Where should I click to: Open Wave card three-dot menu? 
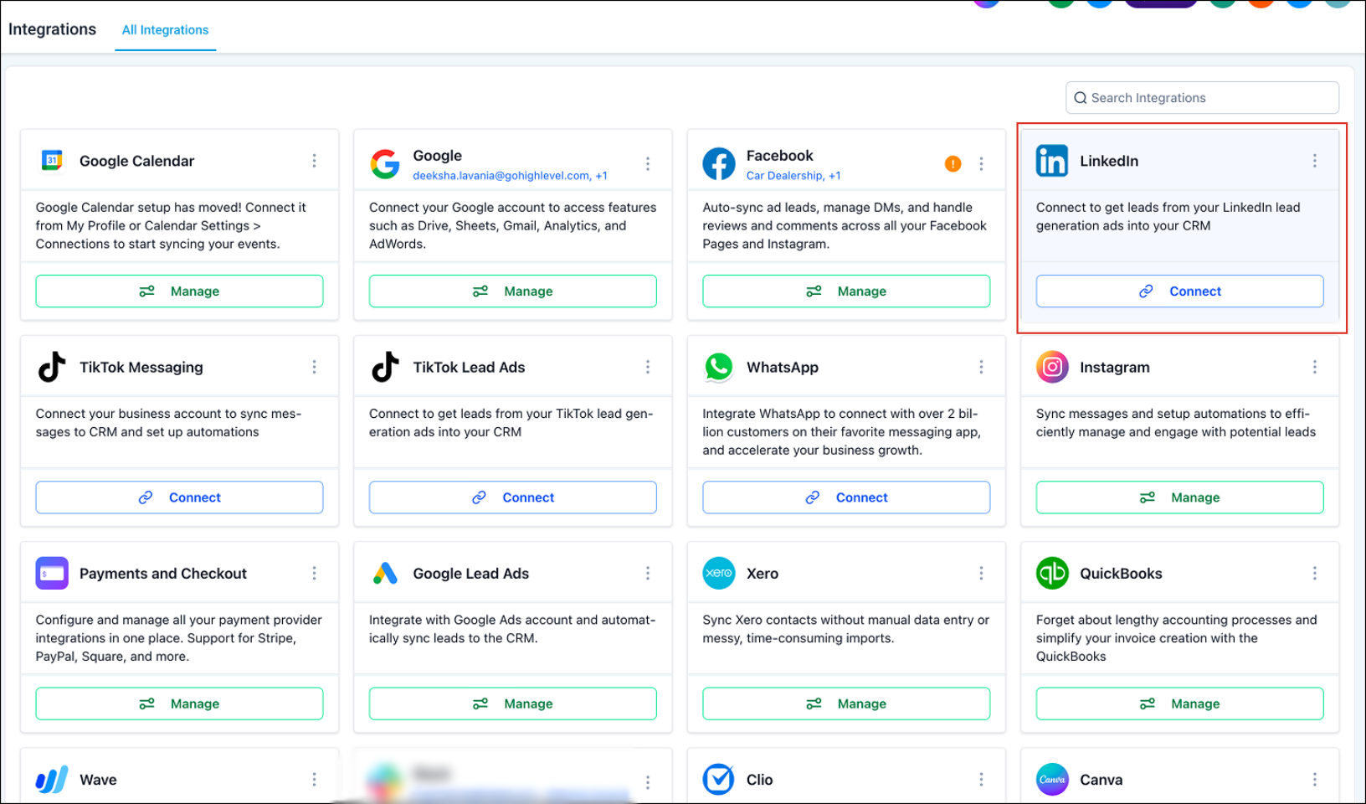pos(314,780)
